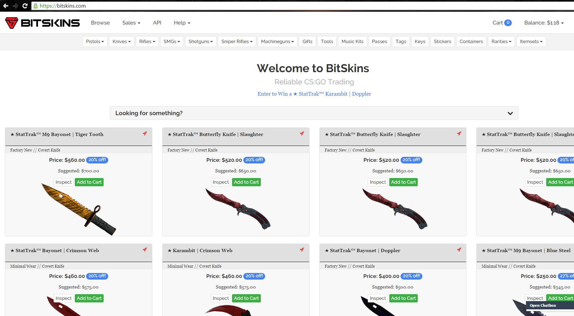Image resolution: width=574 pixels, height=316 pixels.
Task: Open the Karambit Crimson Web title
Action: pos(200,250)
